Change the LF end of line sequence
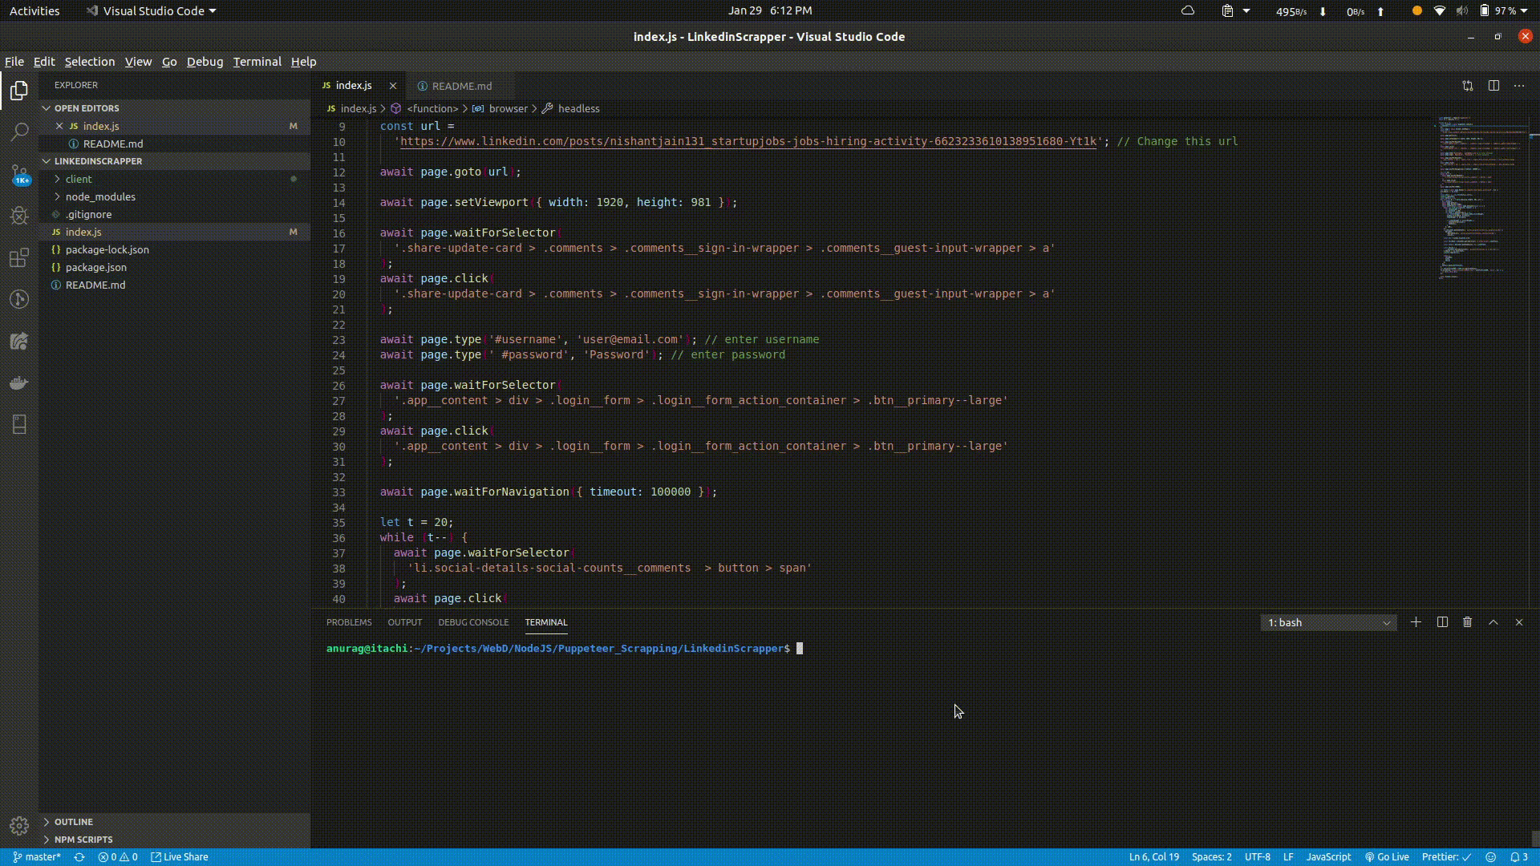 pyautogui.click(x=1288, y=857)
